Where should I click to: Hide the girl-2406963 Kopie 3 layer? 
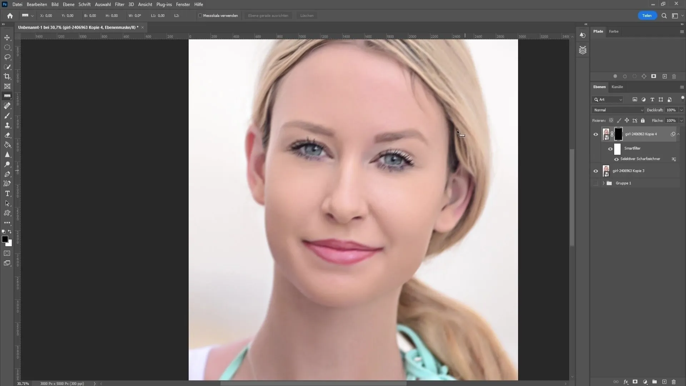[x=596, y=171]
